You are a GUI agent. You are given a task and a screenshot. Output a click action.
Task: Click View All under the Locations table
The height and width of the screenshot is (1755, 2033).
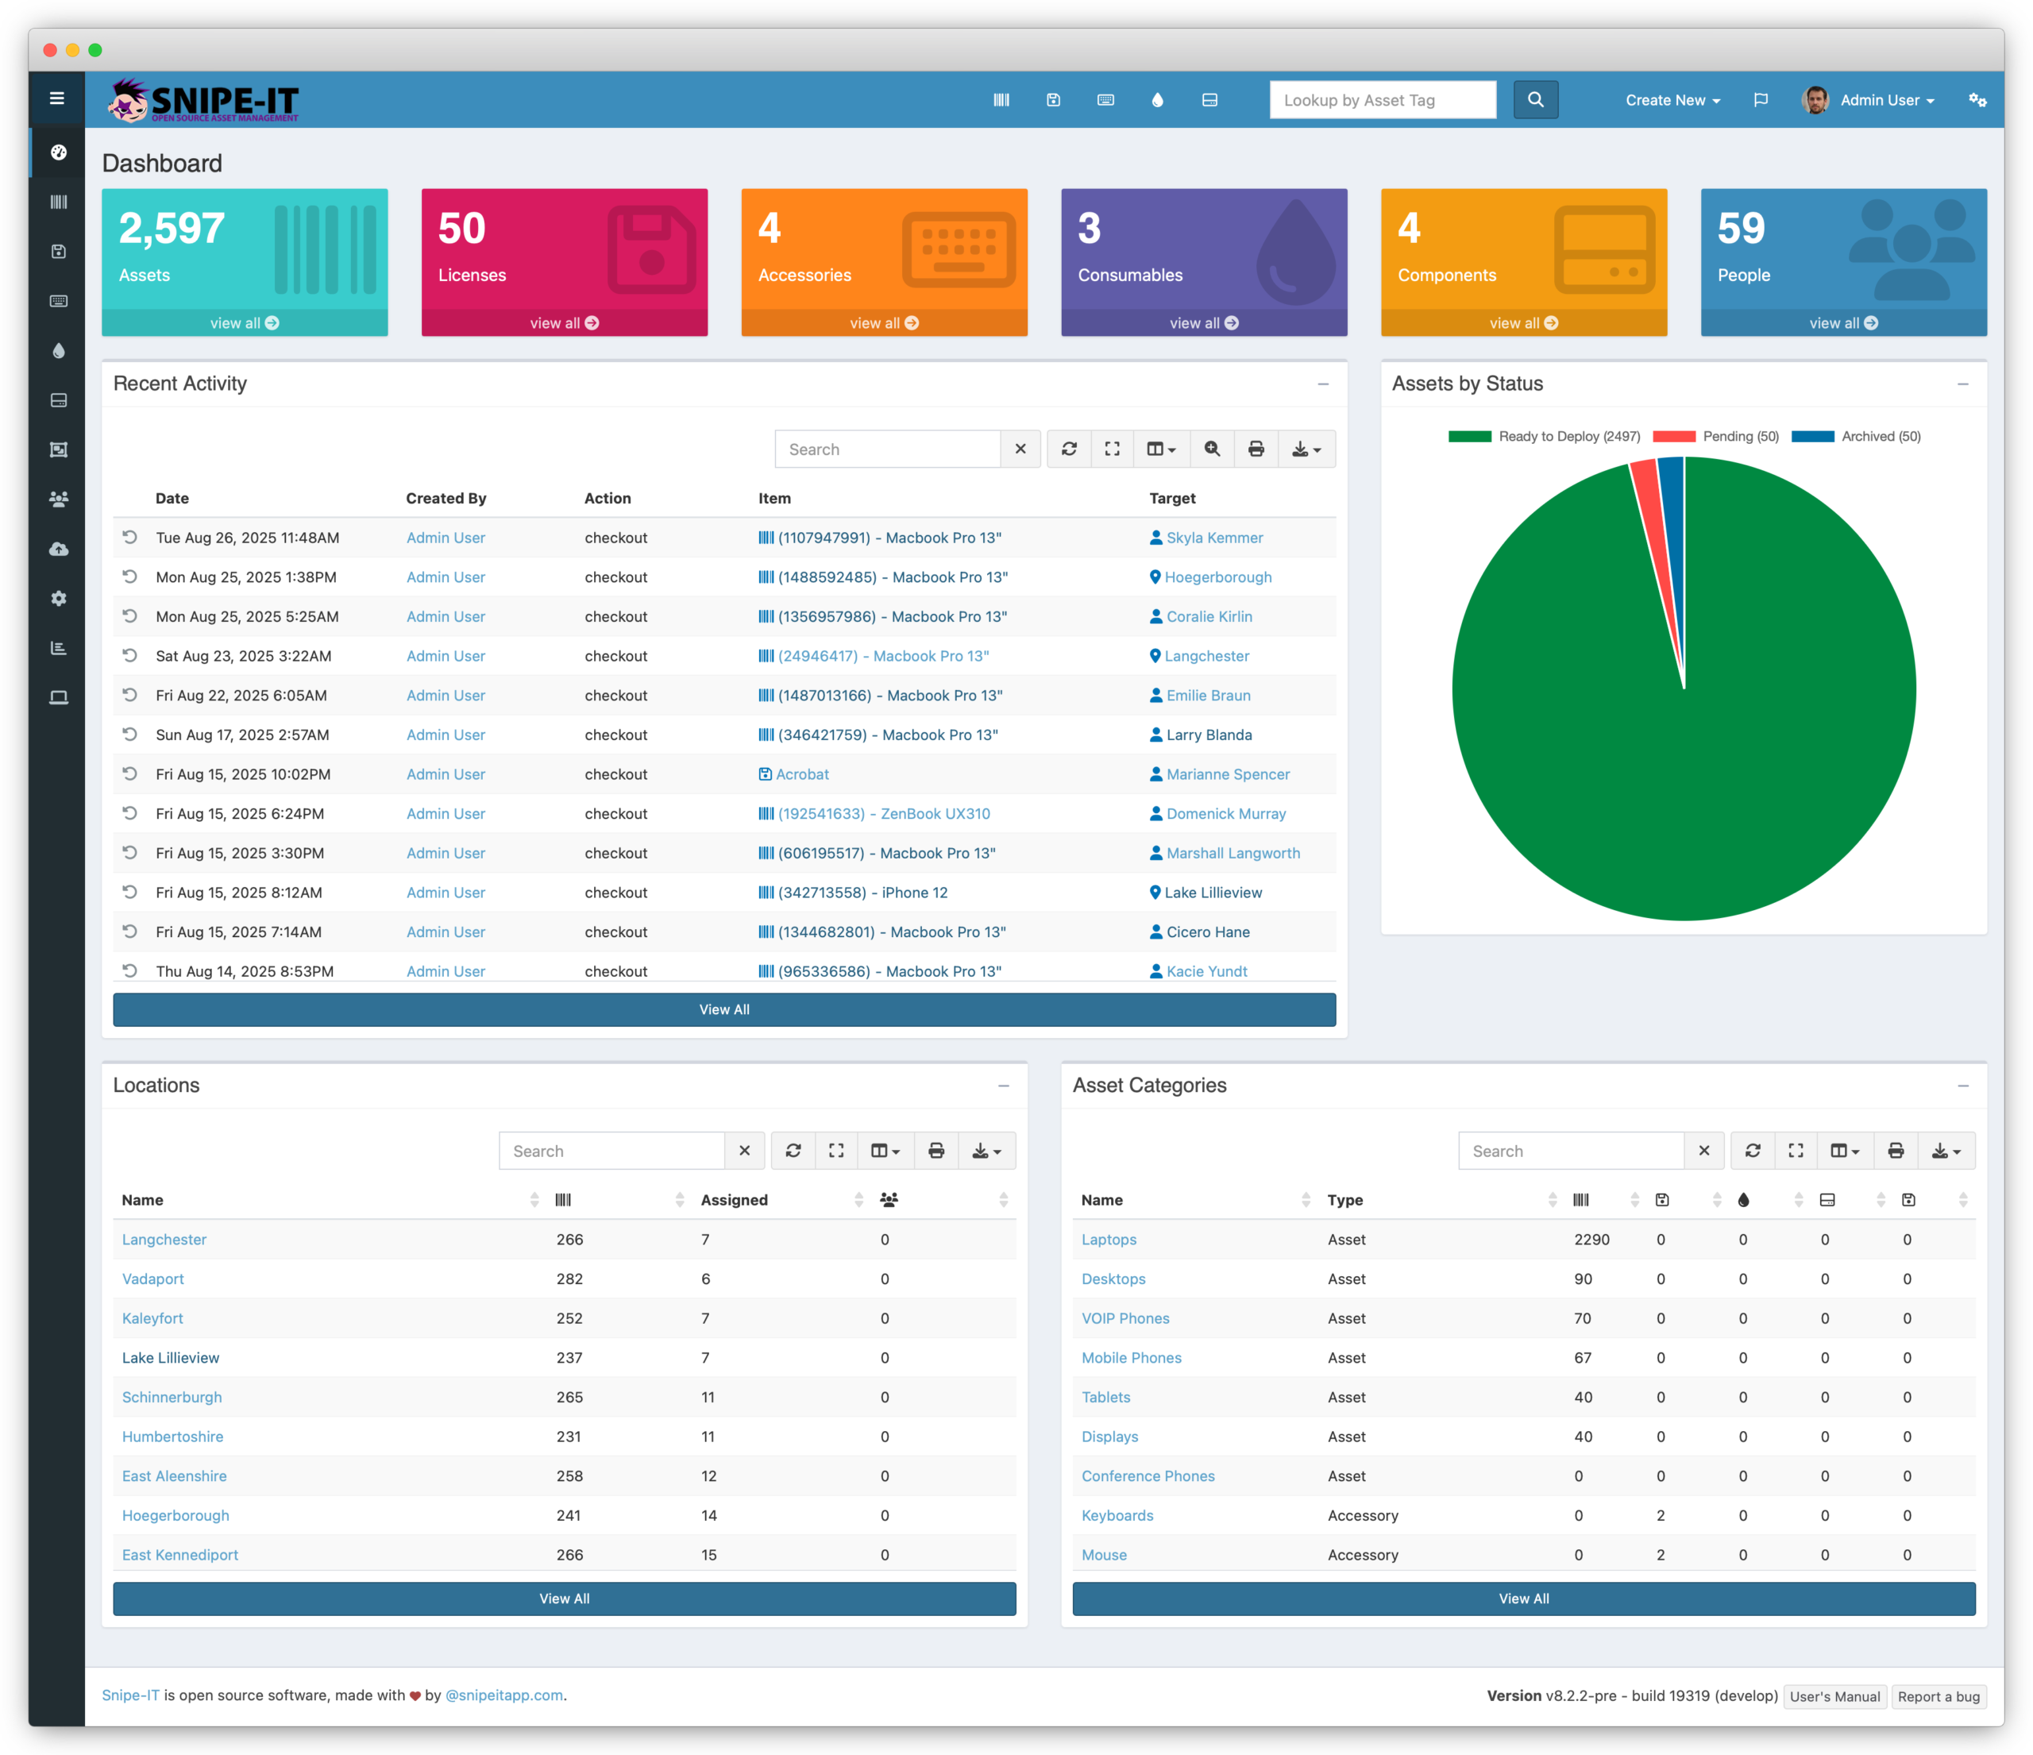coord(564,1598)
